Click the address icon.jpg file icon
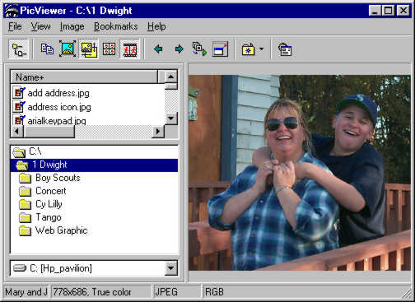The height and width of the screenshot is (302, 415). point(19,107)
